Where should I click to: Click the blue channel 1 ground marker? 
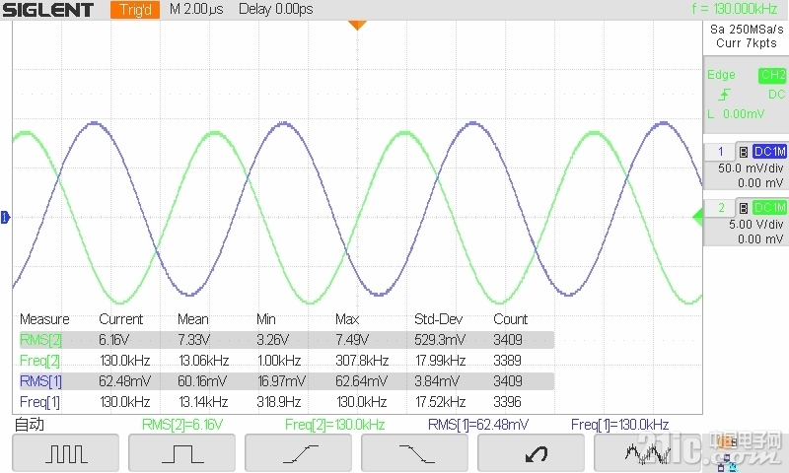point(5,217)
